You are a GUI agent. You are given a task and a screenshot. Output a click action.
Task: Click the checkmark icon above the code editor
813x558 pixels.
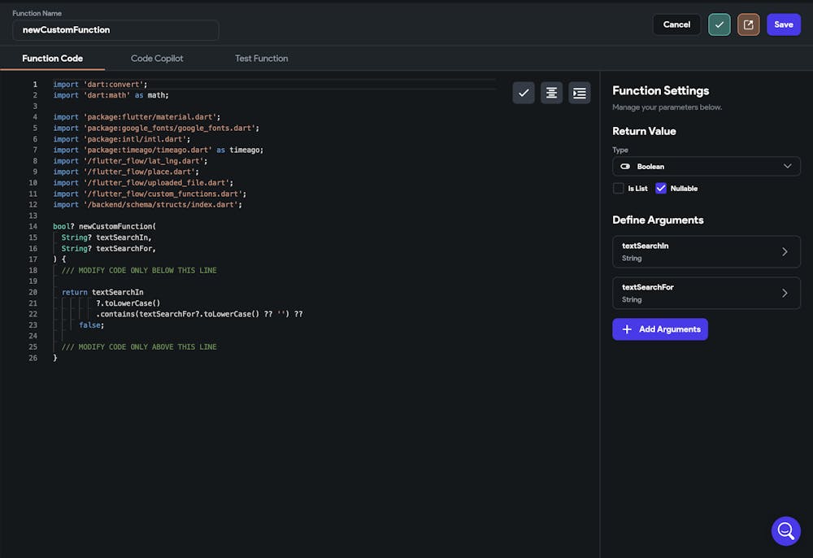click(524, 93)
